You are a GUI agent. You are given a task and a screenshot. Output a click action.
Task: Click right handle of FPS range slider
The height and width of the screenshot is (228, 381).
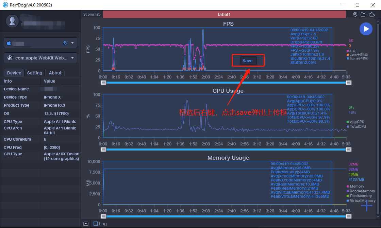348,83
